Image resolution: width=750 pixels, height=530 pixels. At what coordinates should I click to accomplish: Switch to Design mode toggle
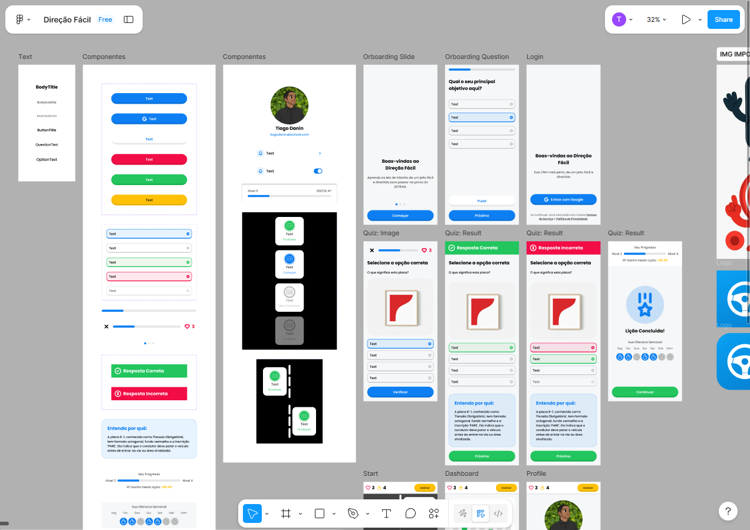[x=481, y=513]
